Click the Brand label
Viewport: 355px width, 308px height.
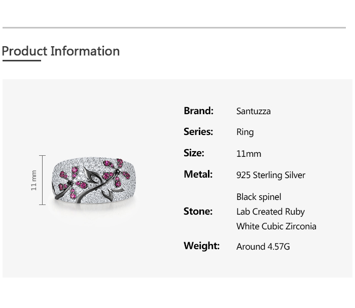(199, 111)
